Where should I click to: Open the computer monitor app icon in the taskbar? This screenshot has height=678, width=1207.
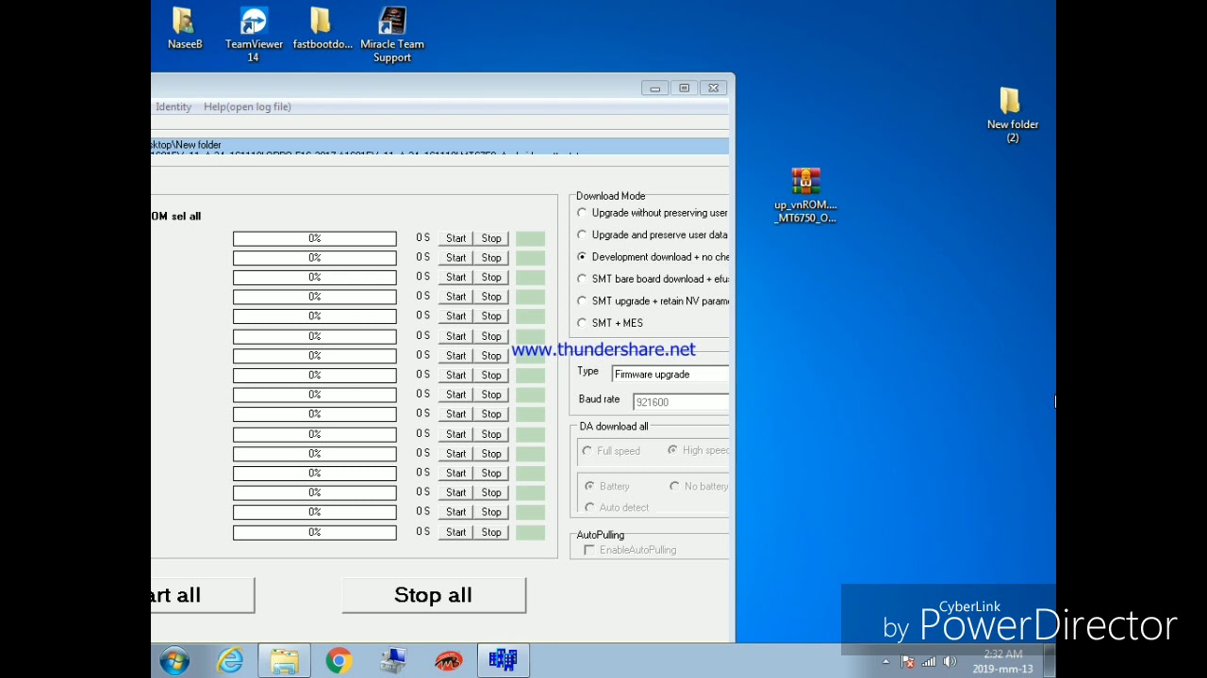pyautogui.click(x=393, y=661)
